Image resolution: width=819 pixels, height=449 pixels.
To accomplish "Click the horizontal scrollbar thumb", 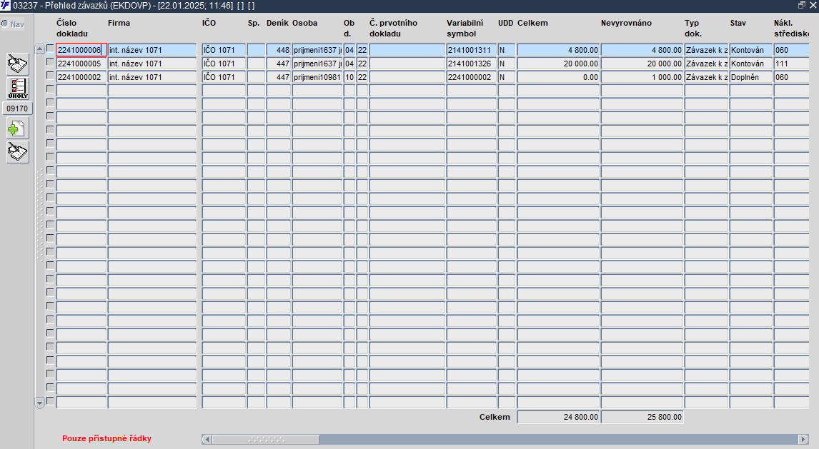I will tap(267, 439).
